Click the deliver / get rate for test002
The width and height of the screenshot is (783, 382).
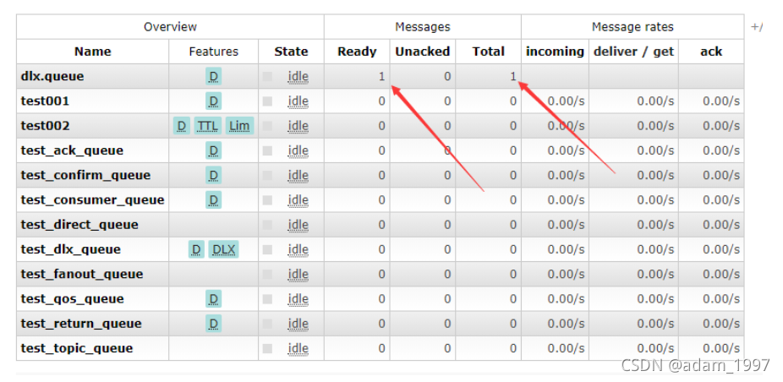(x=655, y=126)
